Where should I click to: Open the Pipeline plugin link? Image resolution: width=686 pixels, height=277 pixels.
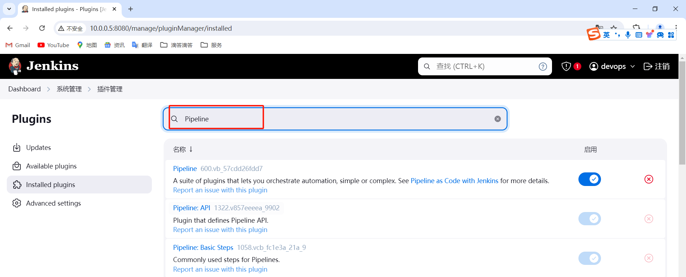[185, 168]
